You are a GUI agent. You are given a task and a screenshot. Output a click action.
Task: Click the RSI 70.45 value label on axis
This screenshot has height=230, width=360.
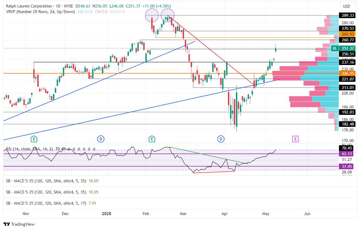tap(347, 148)
